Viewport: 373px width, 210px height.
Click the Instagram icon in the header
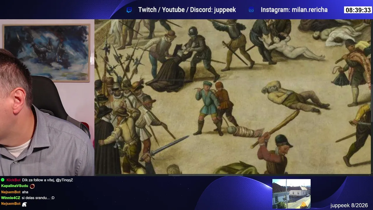[x=251, y=10]
